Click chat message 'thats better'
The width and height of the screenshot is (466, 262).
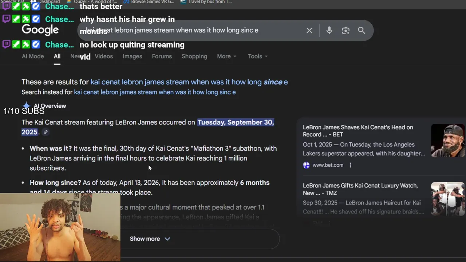click(101, 6)
